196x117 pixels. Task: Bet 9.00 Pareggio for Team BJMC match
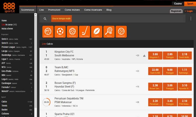[170, 71]
